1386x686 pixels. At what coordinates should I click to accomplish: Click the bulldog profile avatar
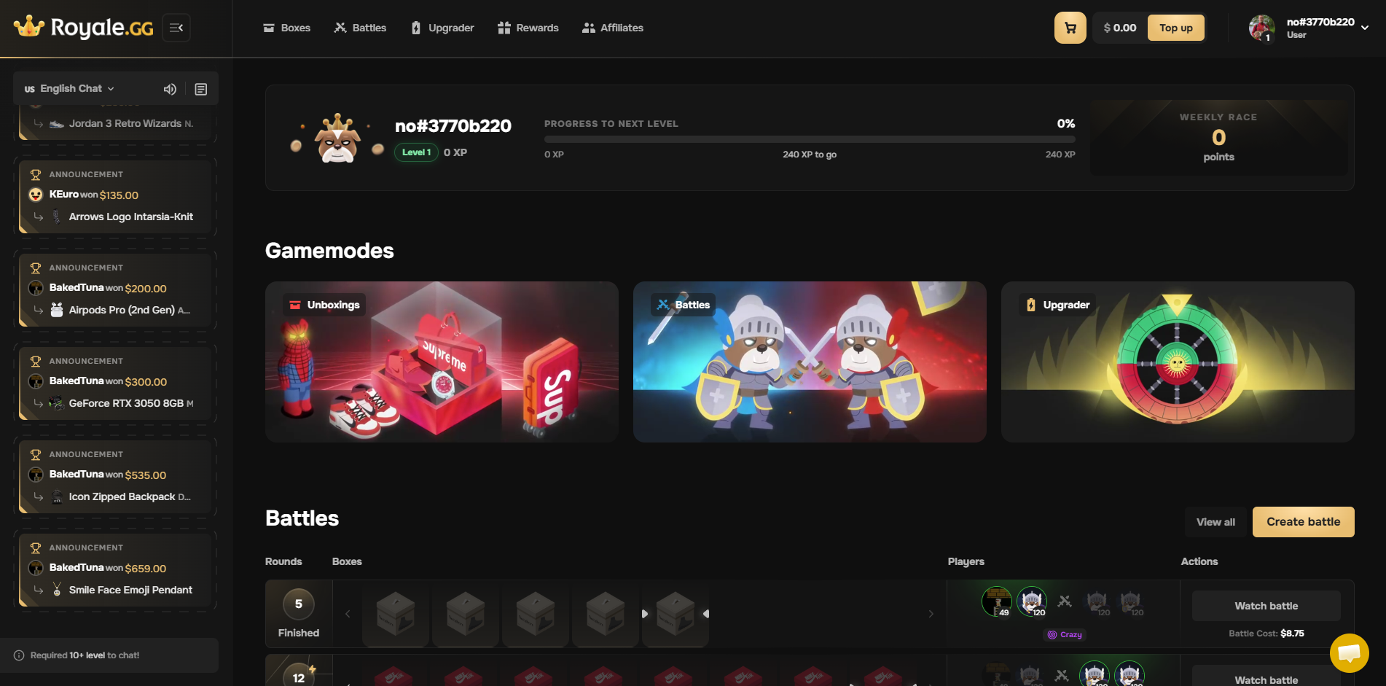(x=337, y=138)
